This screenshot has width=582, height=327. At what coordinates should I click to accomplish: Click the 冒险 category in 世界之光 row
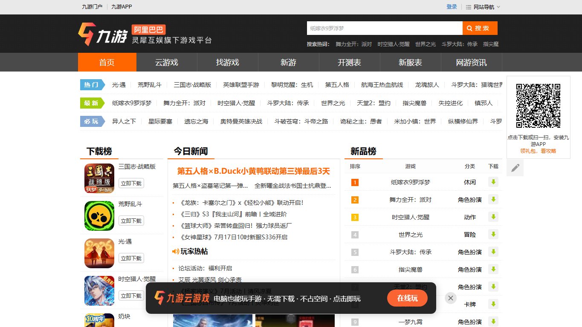tap(470, 235)
